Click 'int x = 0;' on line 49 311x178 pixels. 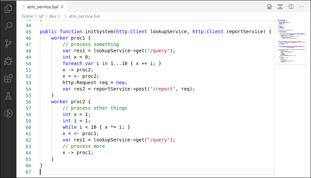76,57
